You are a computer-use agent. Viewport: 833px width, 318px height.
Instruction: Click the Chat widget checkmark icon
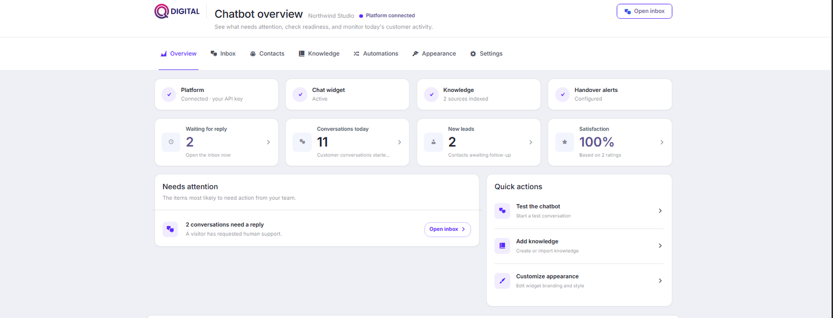300,95
